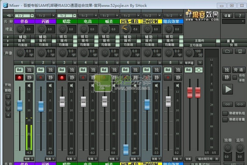Arm record on channel 2 闪避
247x165 pixels.
tap(41, 77)
